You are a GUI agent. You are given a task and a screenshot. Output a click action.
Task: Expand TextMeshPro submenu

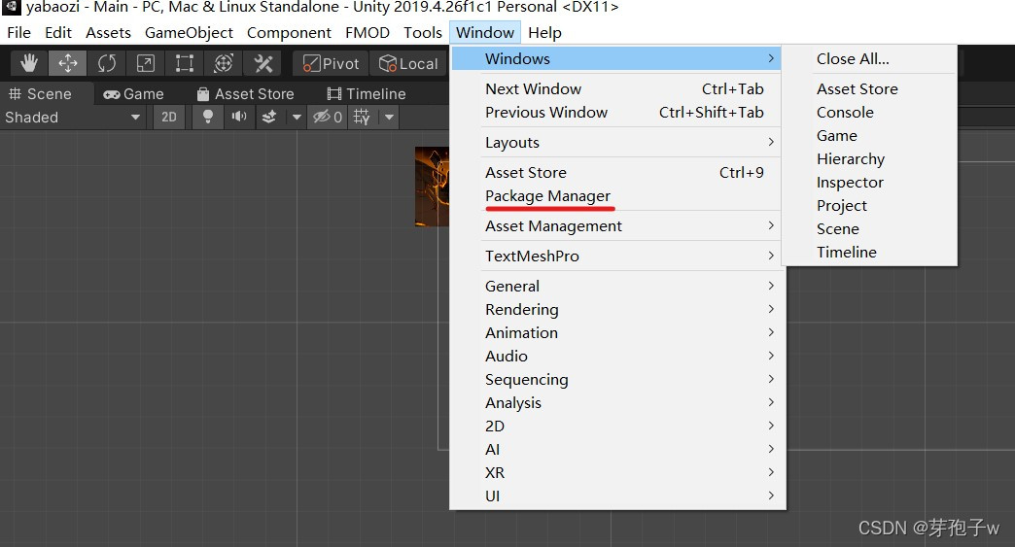616,256
